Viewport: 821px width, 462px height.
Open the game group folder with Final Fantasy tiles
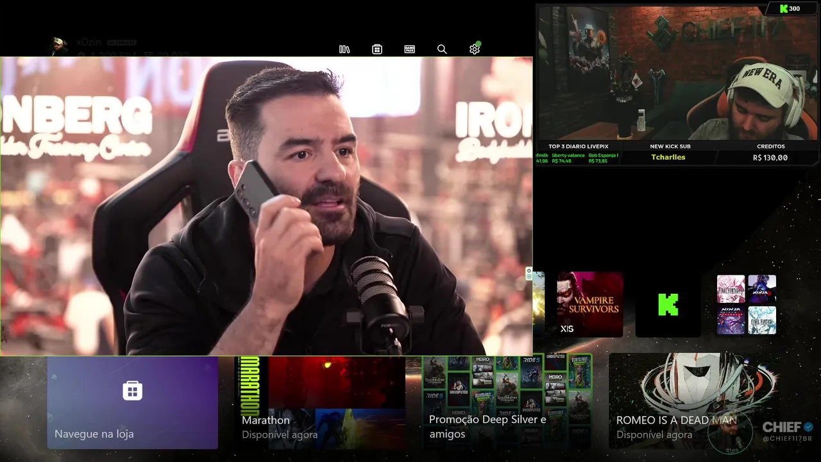point(746,304)
